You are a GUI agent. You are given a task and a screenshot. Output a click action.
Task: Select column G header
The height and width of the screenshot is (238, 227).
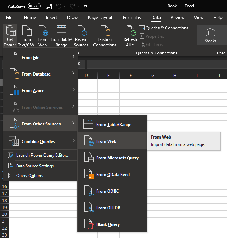click(x=153, y=75)
